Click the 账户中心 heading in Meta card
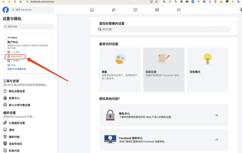Screen dimensions: 242x153 pyautogui.click(x=13, y=42)
